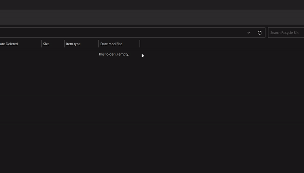The width and height of the screenshot is (304, 173).
Task: Sort by Item type column
Action: coord(81,44)
